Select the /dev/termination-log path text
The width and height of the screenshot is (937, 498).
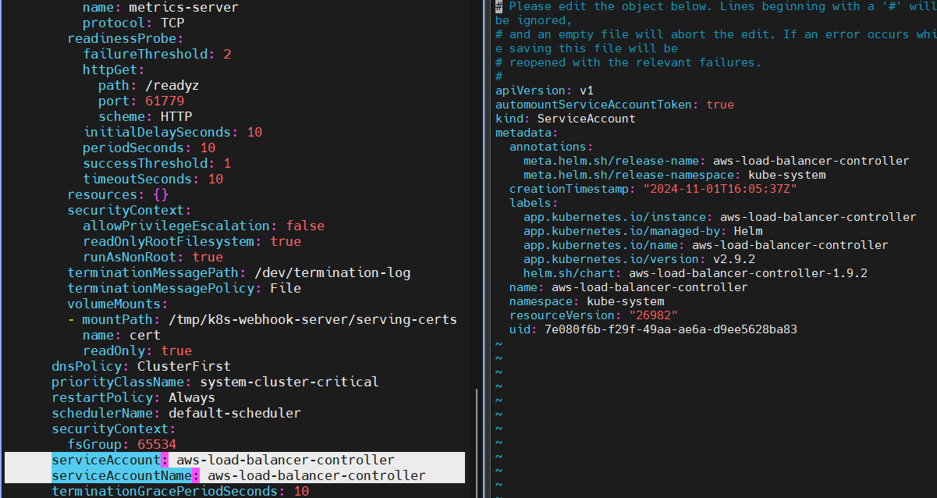332,272
